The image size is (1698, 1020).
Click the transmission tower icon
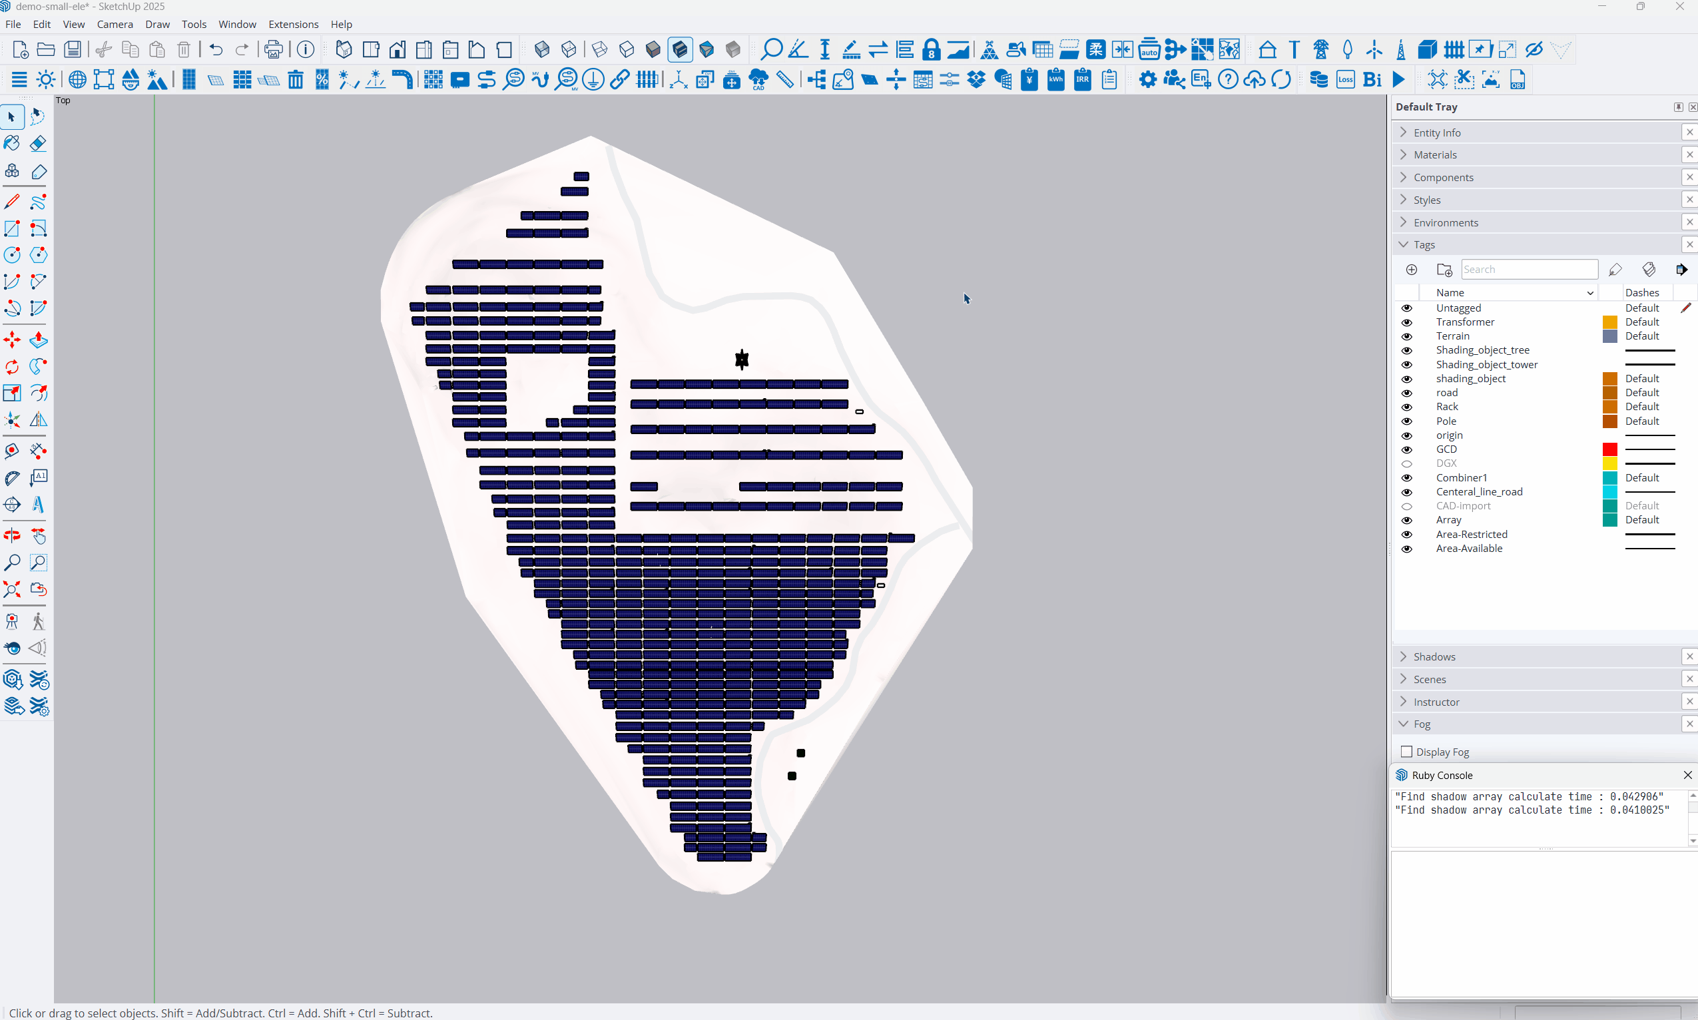[x=1320, y=49]
